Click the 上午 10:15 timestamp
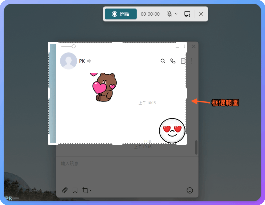Image resolution: width=265 pixels, height=205 pixels. click(x=147, y=103)
